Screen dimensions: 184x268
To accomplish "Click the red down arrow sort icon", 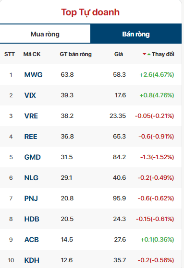I will (x=144, y=54).
